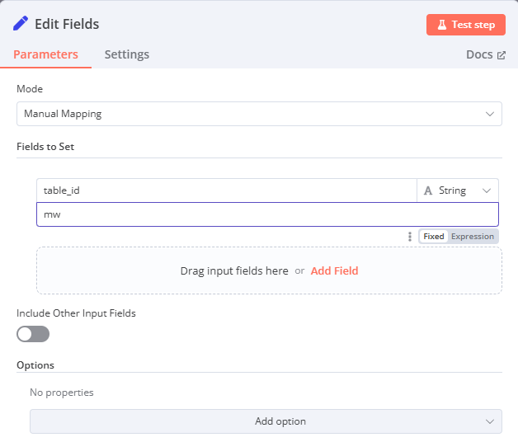518x442 pixels.
Task: Enable Include Other Input Fields switch
Action: click(33, 334)
